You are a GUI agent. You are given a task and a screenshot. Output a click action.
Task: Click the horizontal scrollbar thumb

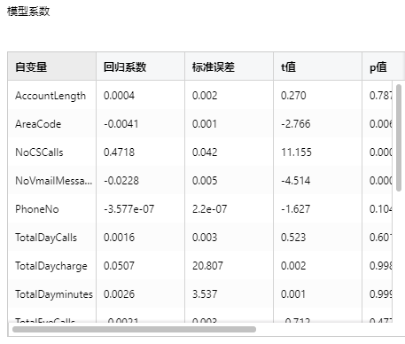pyautogui.click(x=134, y=329)
